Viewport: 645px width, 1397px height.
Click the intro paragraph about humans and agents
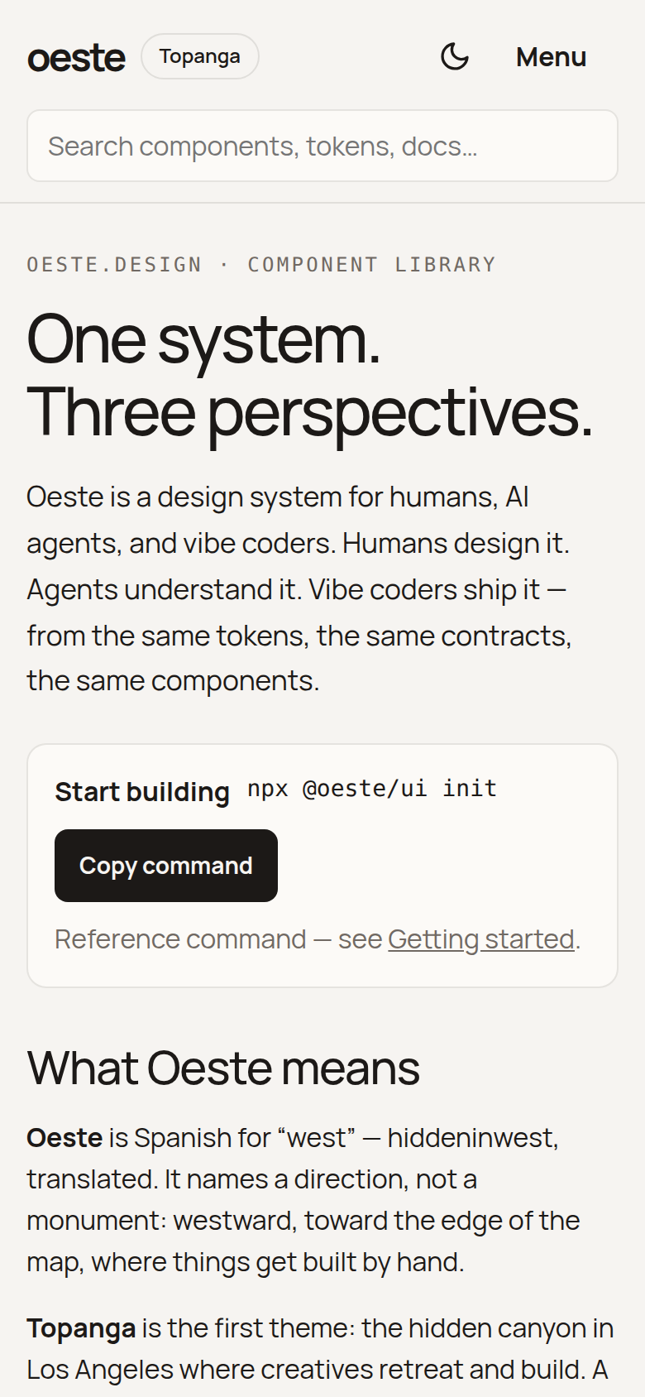click(x=299, y=588)
